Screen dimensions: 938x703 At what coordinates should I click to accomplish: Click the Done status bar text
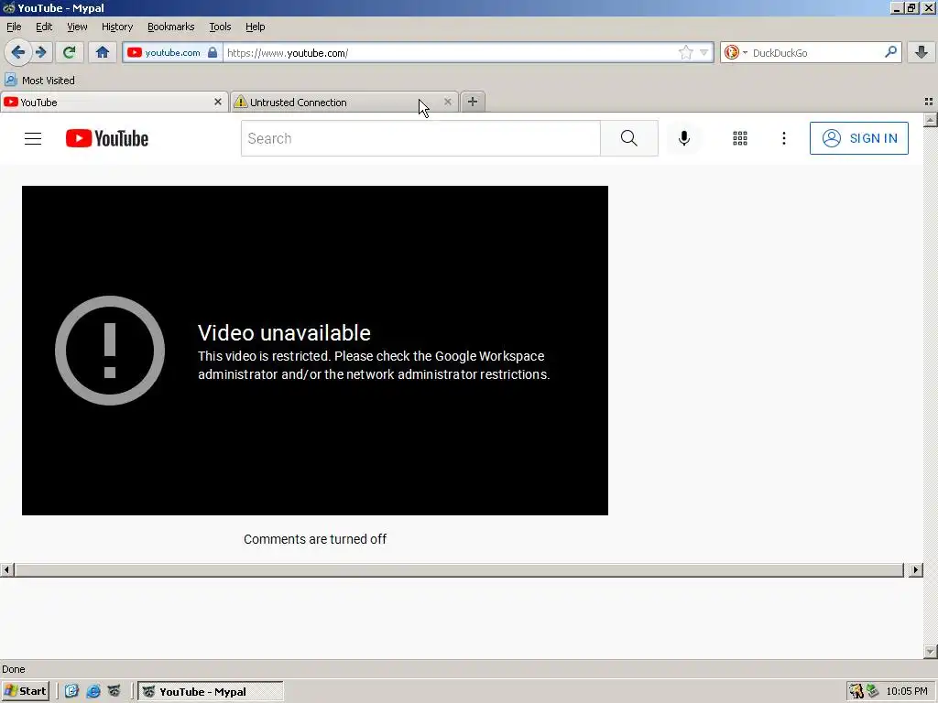click(14, 669)
